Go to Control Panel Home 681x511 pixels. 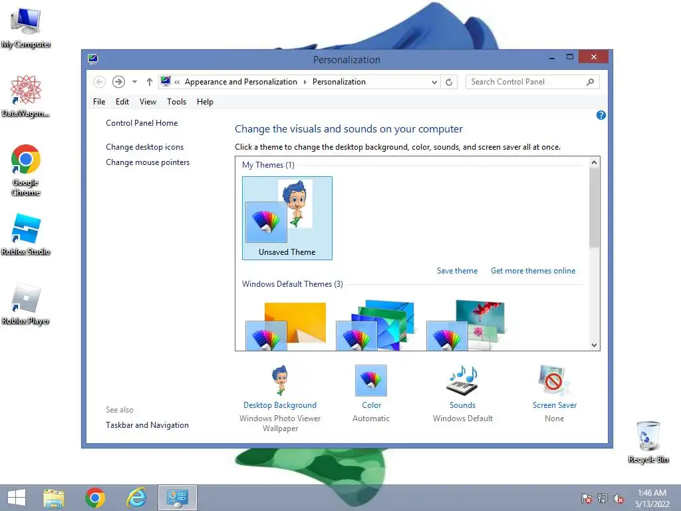[x=142, y=123]
